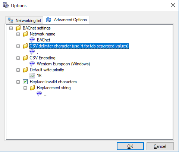The image size is (179, 152).
Task: Click the Network name folder icon
Action: pyautogui.click(x=25, y=34)
